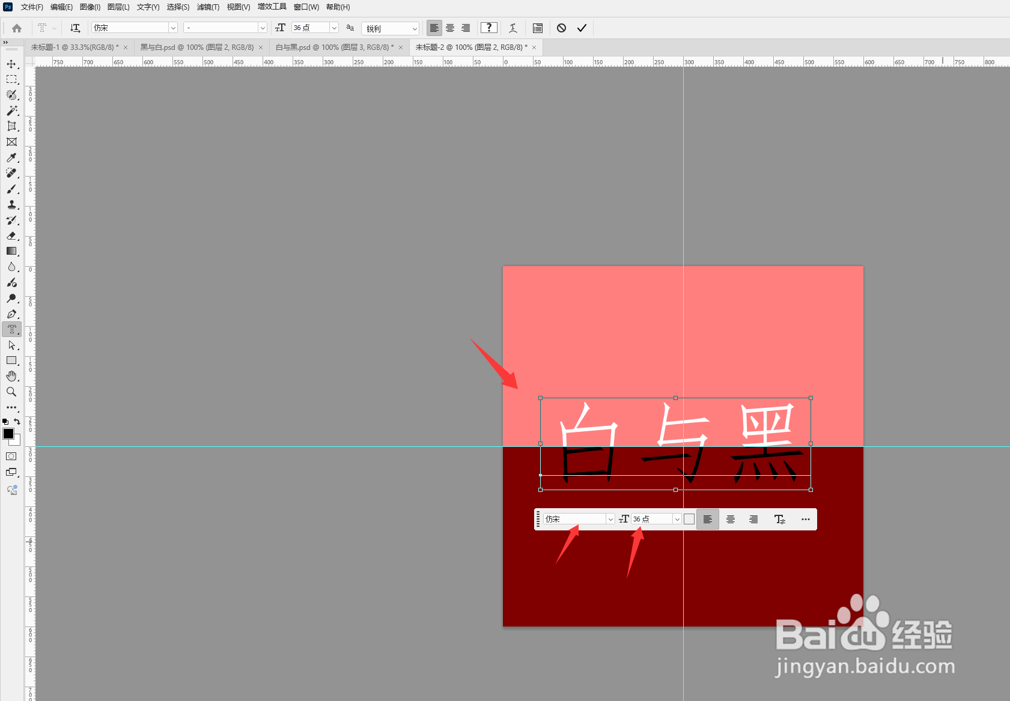
Task: Open size dropdown arrow in floating taskbar
Action: click(x=677, y=519)
